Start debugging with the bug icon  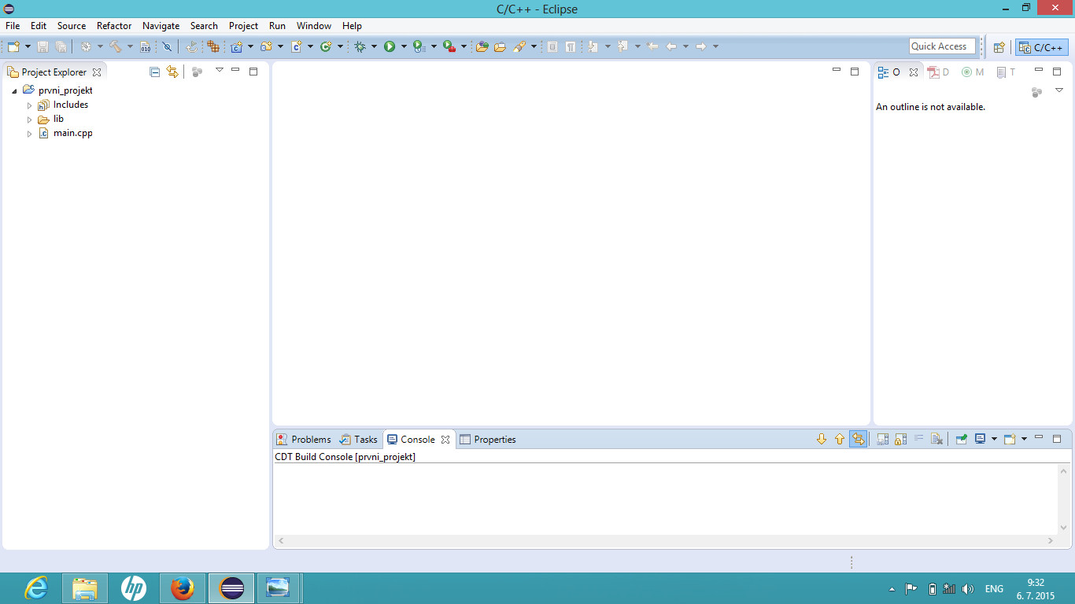click(360, 47)
